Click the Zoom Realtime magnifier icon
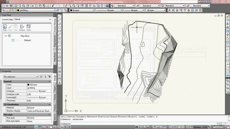 tap(70, 6)
